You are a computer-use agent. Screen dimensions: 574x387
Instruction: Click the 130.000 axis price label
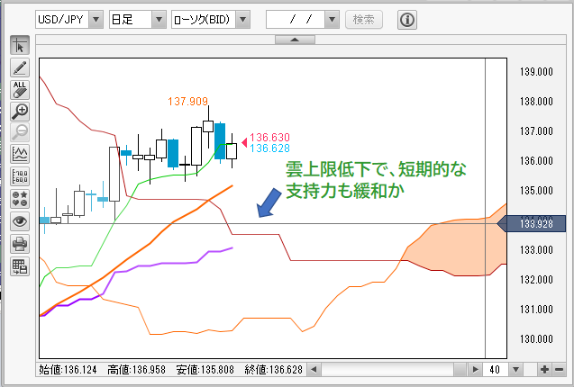click(x=536, y=339)
